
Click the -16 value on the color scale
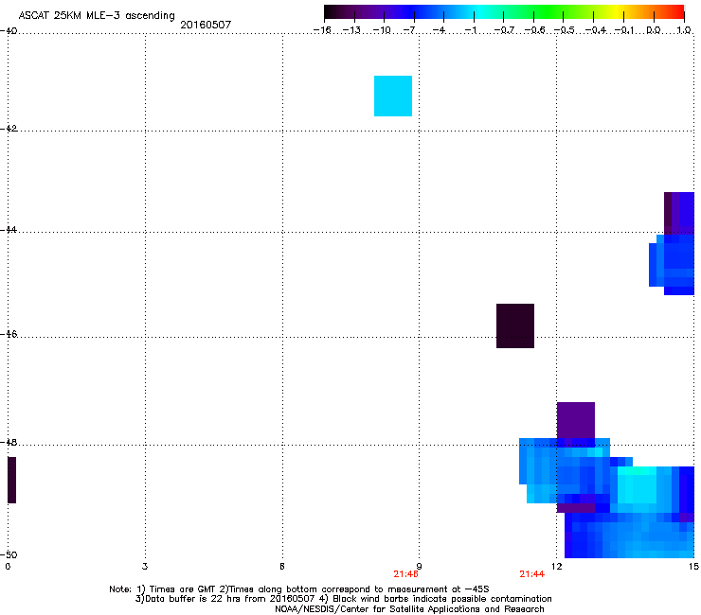[x=322, y=30]
